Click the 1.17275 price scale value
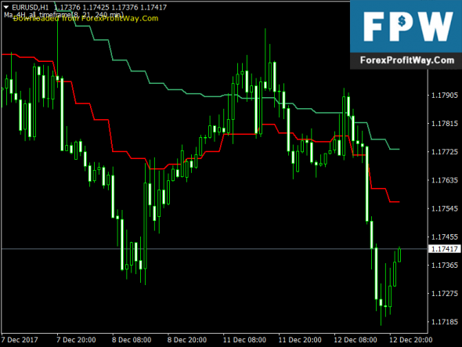The width and height of the screenshot is (462, 347). 445,293
